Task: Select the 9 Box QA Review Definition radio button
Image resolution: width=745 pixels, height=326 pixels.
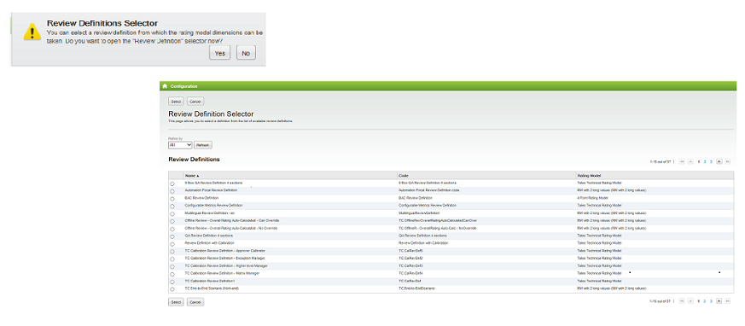Action: tap(172, 183)
